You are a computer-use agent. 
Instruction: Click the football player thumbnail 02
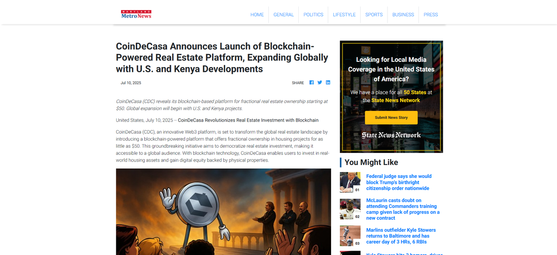350,209
